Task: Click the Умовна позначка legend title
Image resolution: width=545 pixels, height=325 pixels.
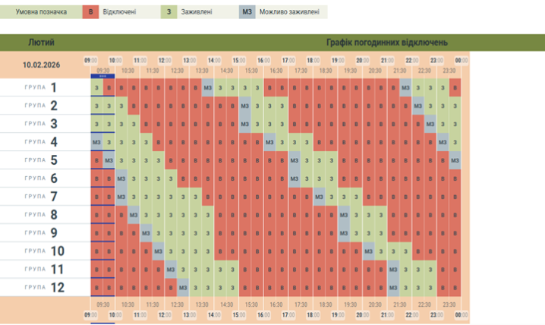Action: point(40,13)
